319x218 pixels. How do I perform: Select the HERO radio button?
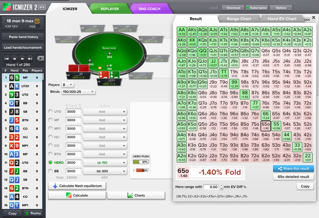(x=50, y=163)
